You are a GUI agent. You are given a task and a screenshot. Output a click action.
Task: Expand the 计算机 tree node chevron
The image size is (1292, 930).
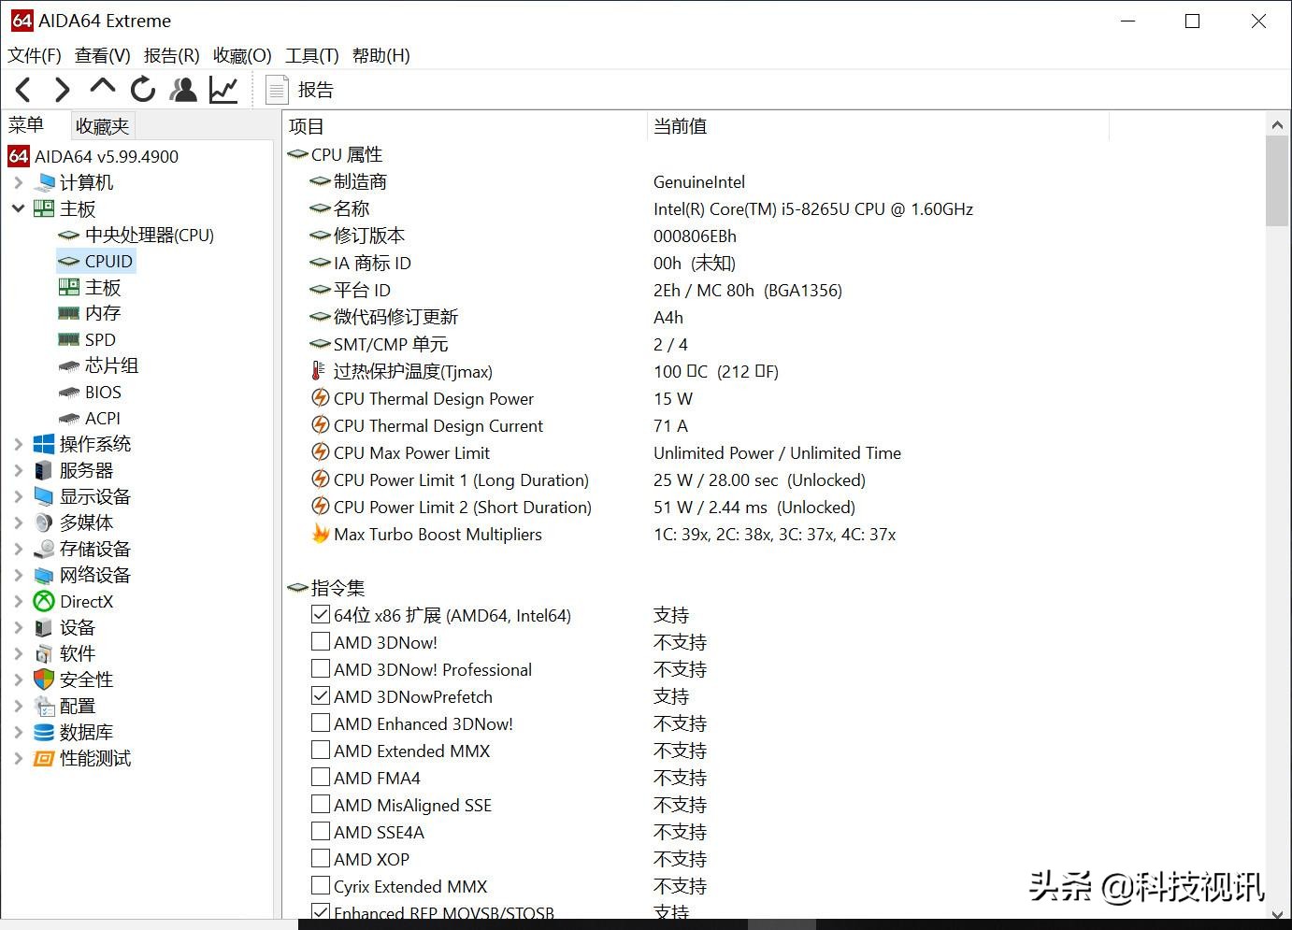(x=18, y=182)
